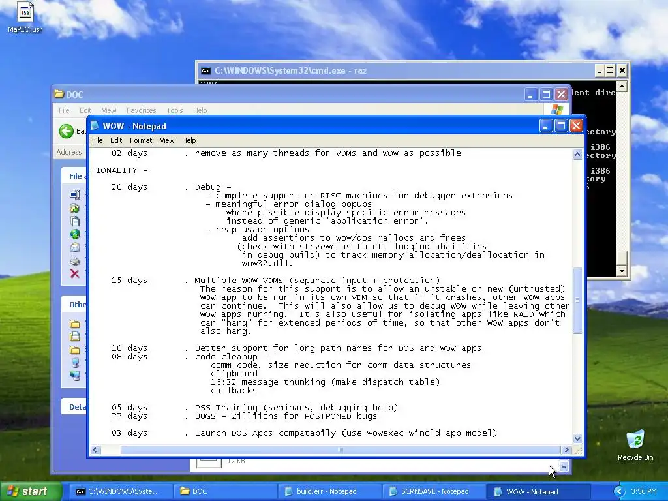Image resolution: width=668 pixels, height=501 pixels.
Task: Click the Notepad vertical scrollbar thumb
Action: click(x=578, y=300)
